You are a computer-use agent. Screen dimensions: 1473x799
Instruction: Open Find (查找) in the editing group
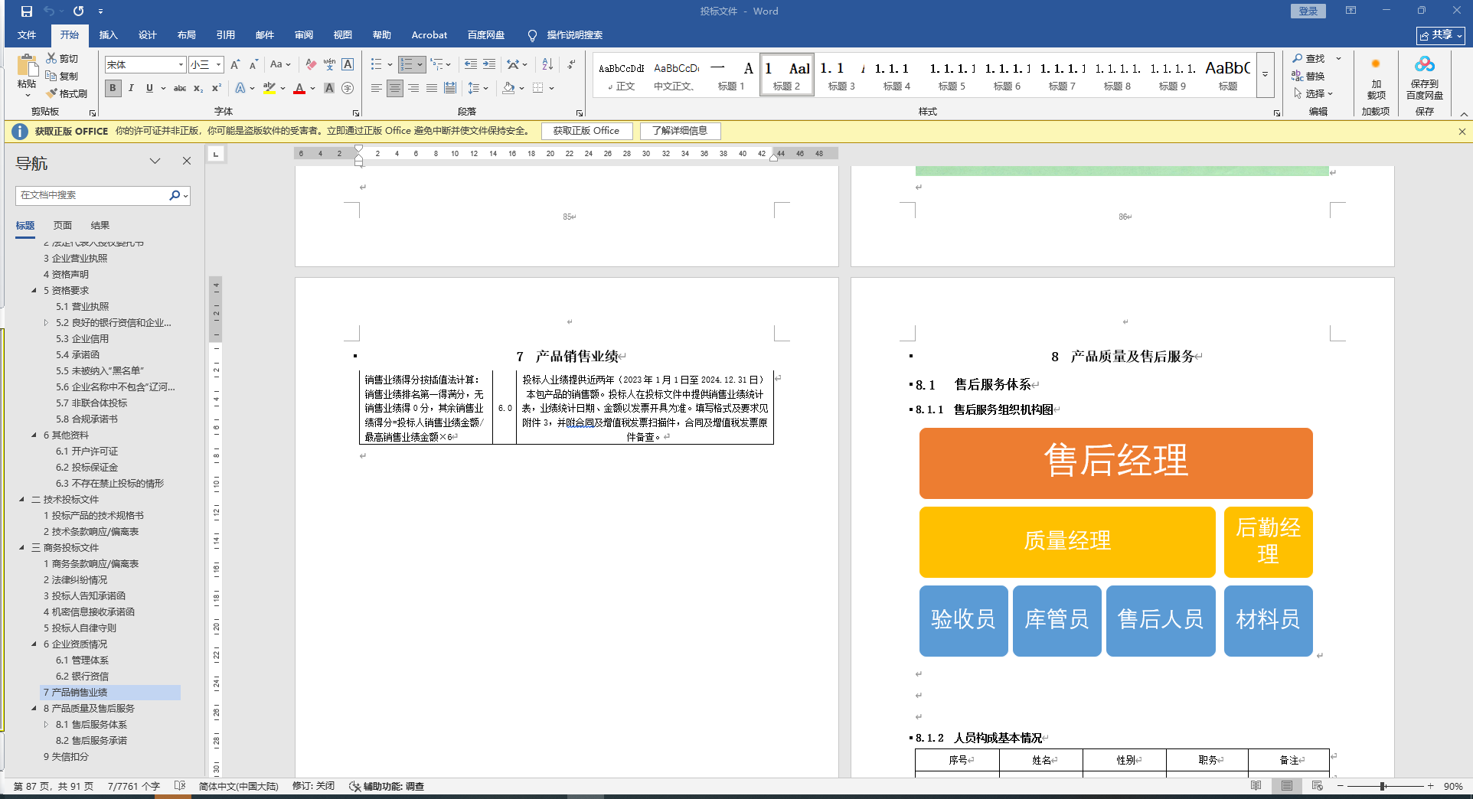point(1309,58)
